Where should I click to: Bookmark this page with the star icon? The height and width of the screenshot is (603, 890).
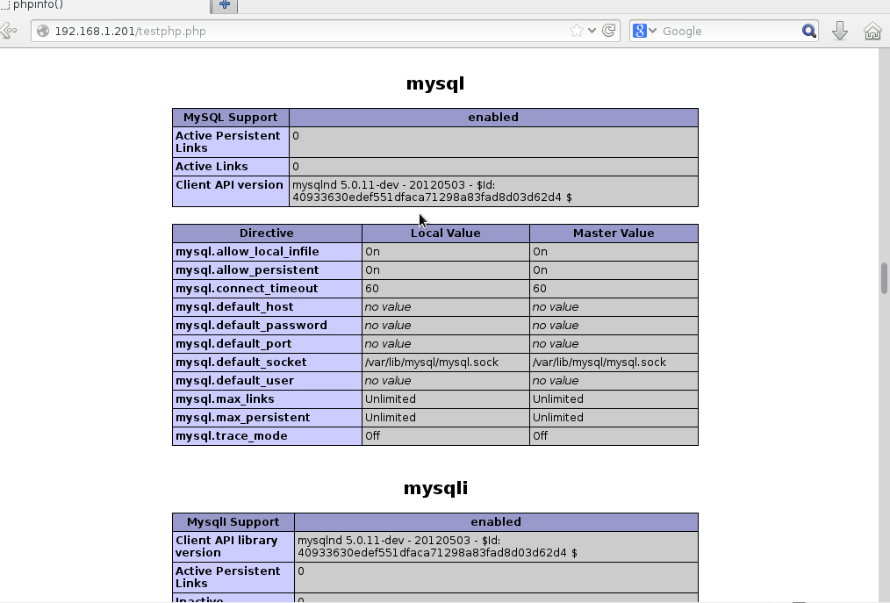point(576,31)
